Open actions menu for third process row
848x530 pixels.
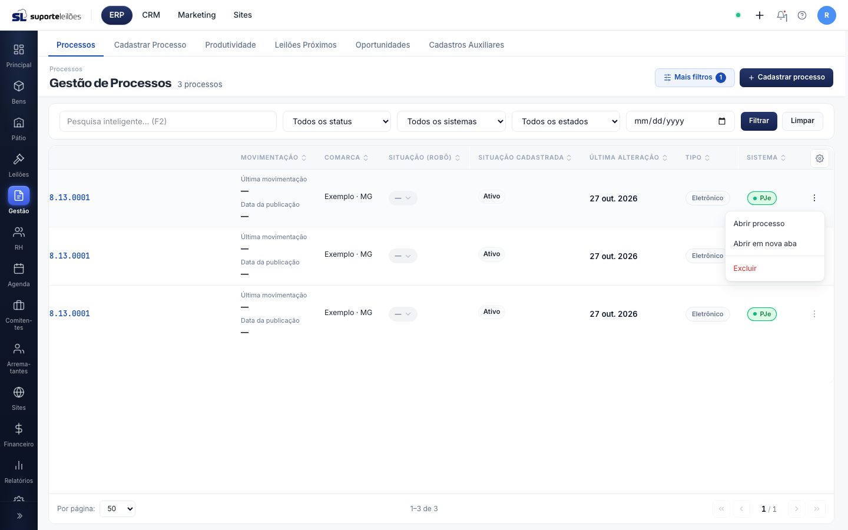[x=814, y=314]
